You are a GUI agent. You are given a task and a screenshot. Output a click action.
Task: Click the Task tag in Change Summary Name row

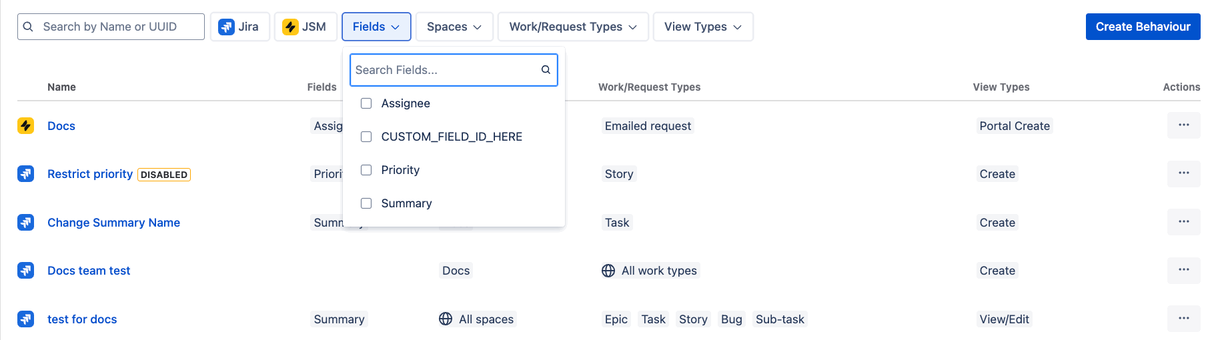pyautogui.click(x=617, y=223)
